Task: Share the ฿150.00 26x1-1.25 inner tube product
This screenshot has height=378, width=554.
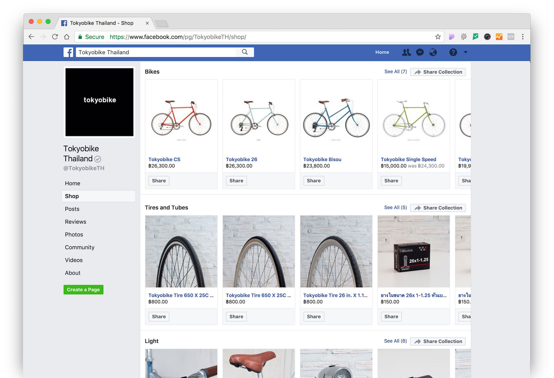Action: coord(391,317)
